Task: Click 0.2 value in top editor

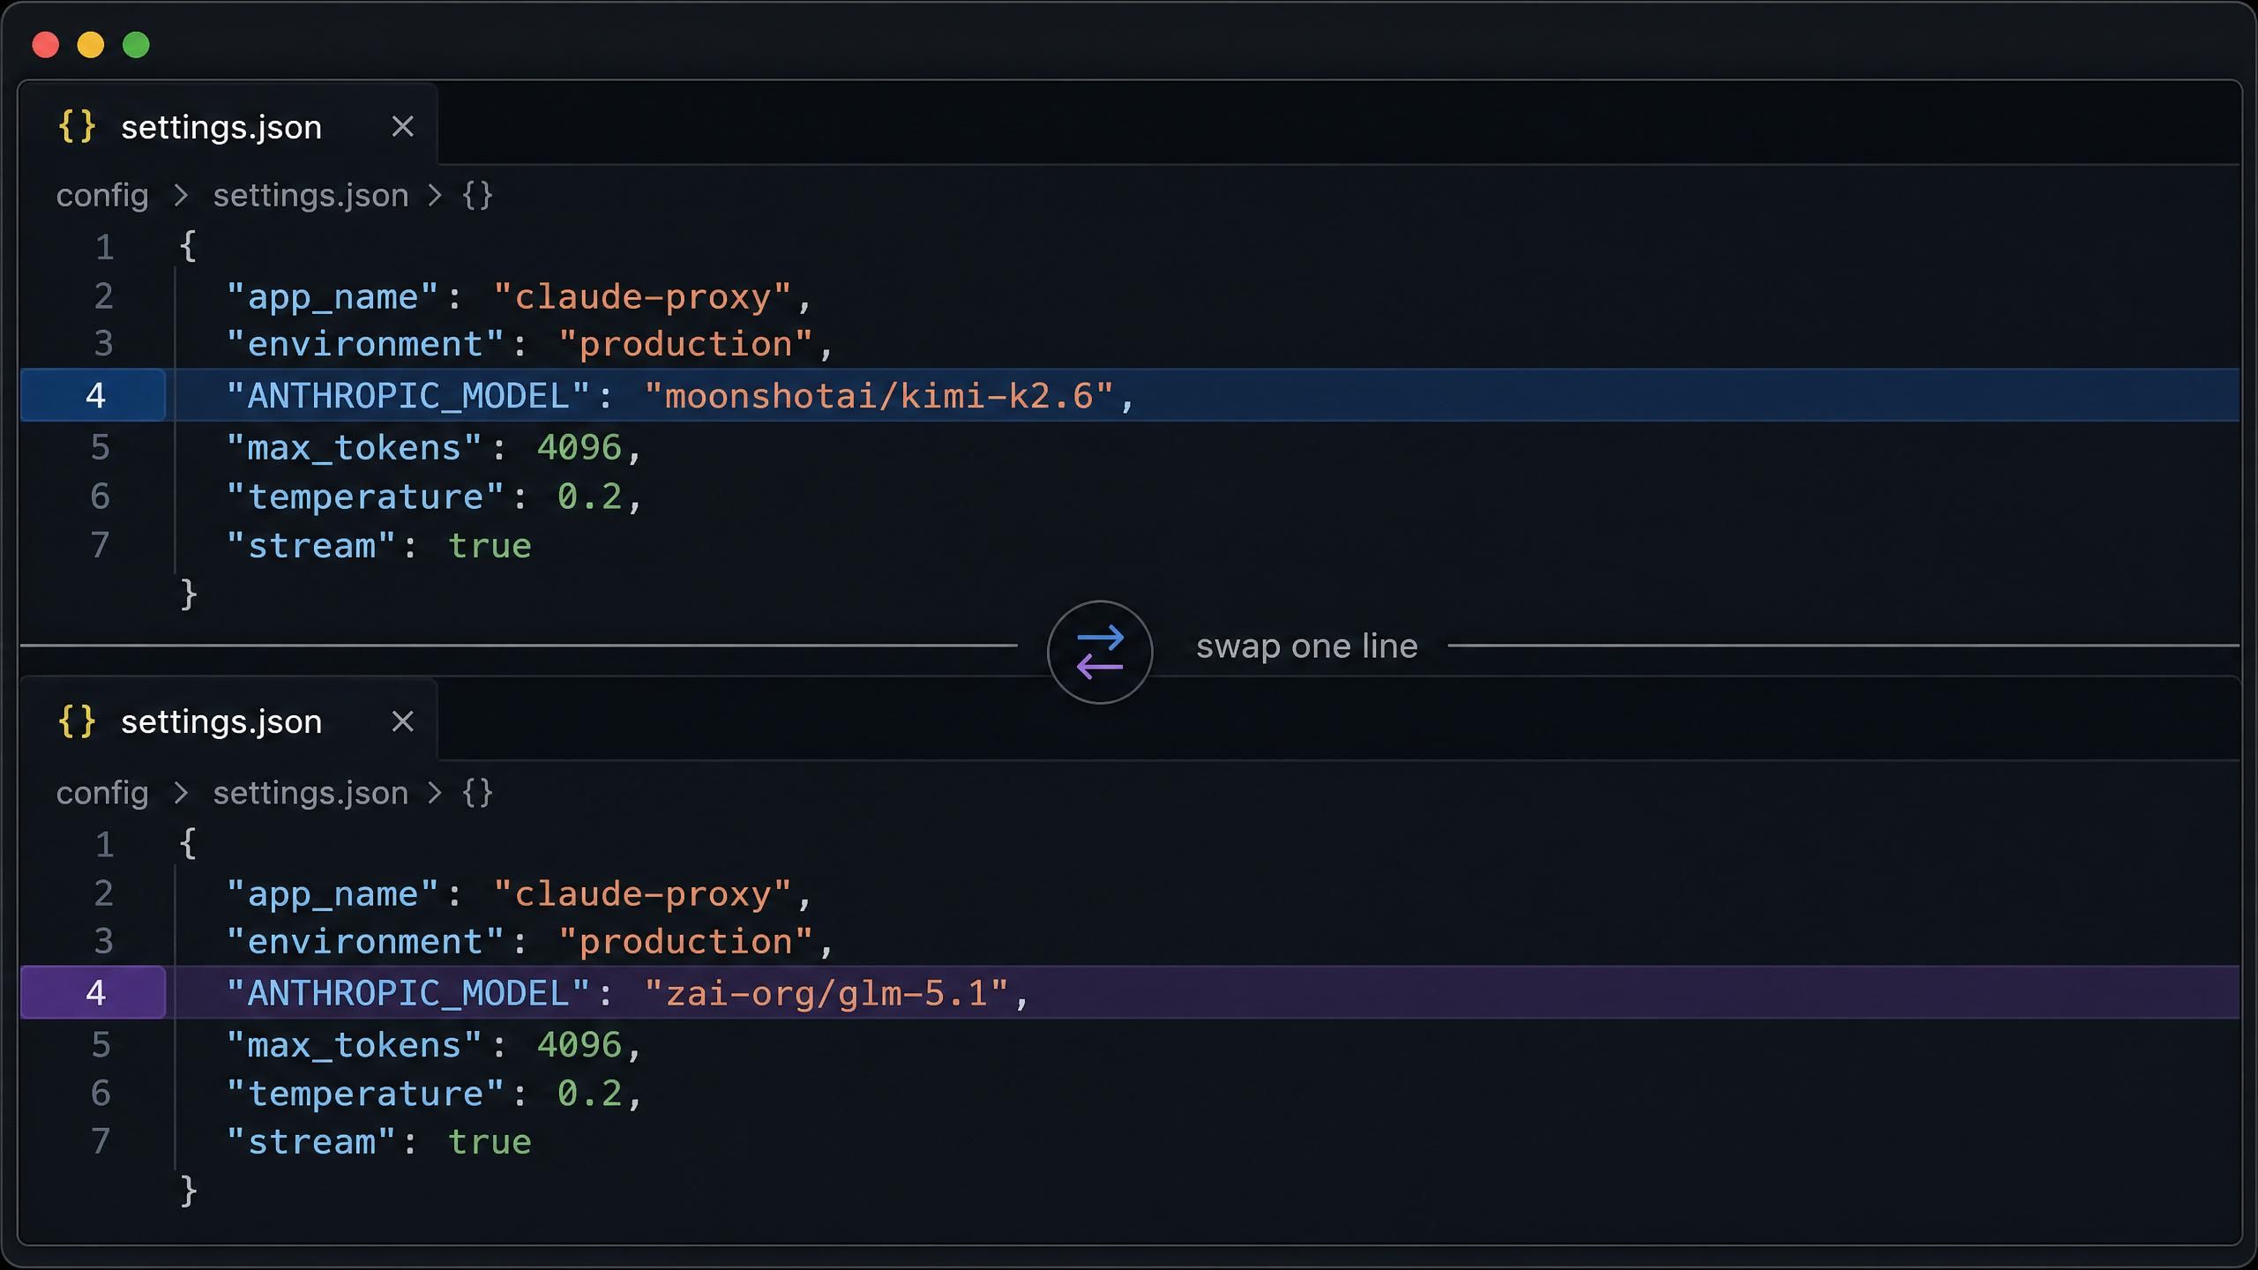Action: pos(589,497)
